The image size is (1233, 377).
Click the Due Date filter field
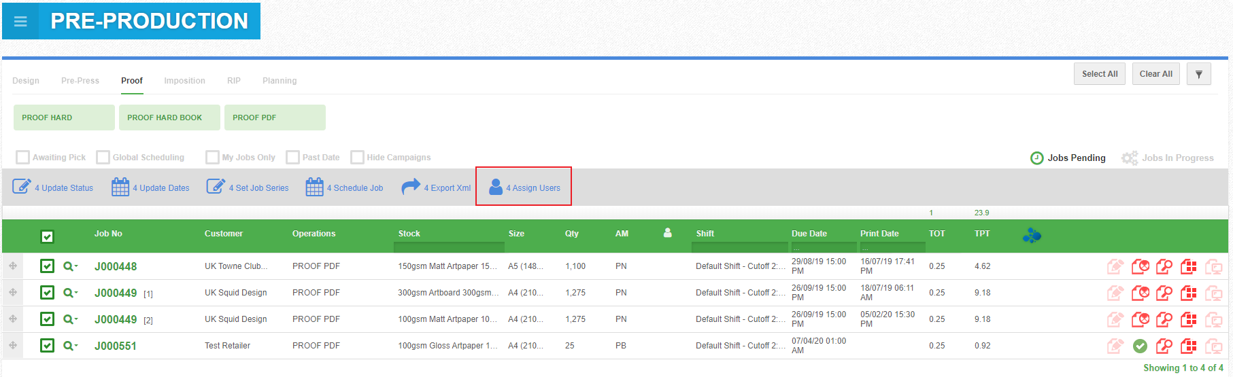click(x=824, y=247)
